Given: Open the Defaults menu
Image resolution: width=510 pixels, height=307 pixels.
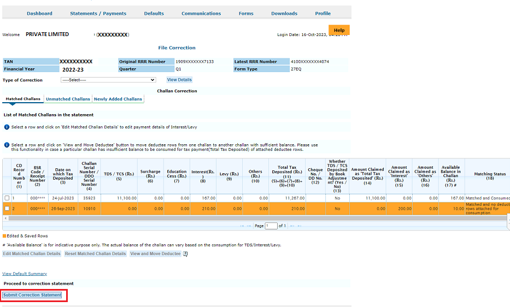Looking at the screenshot, I should [x=154, y=13].
